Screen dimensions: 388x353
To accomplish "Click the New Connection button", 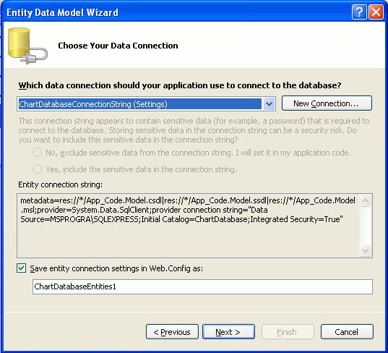I will click(327, 103).
